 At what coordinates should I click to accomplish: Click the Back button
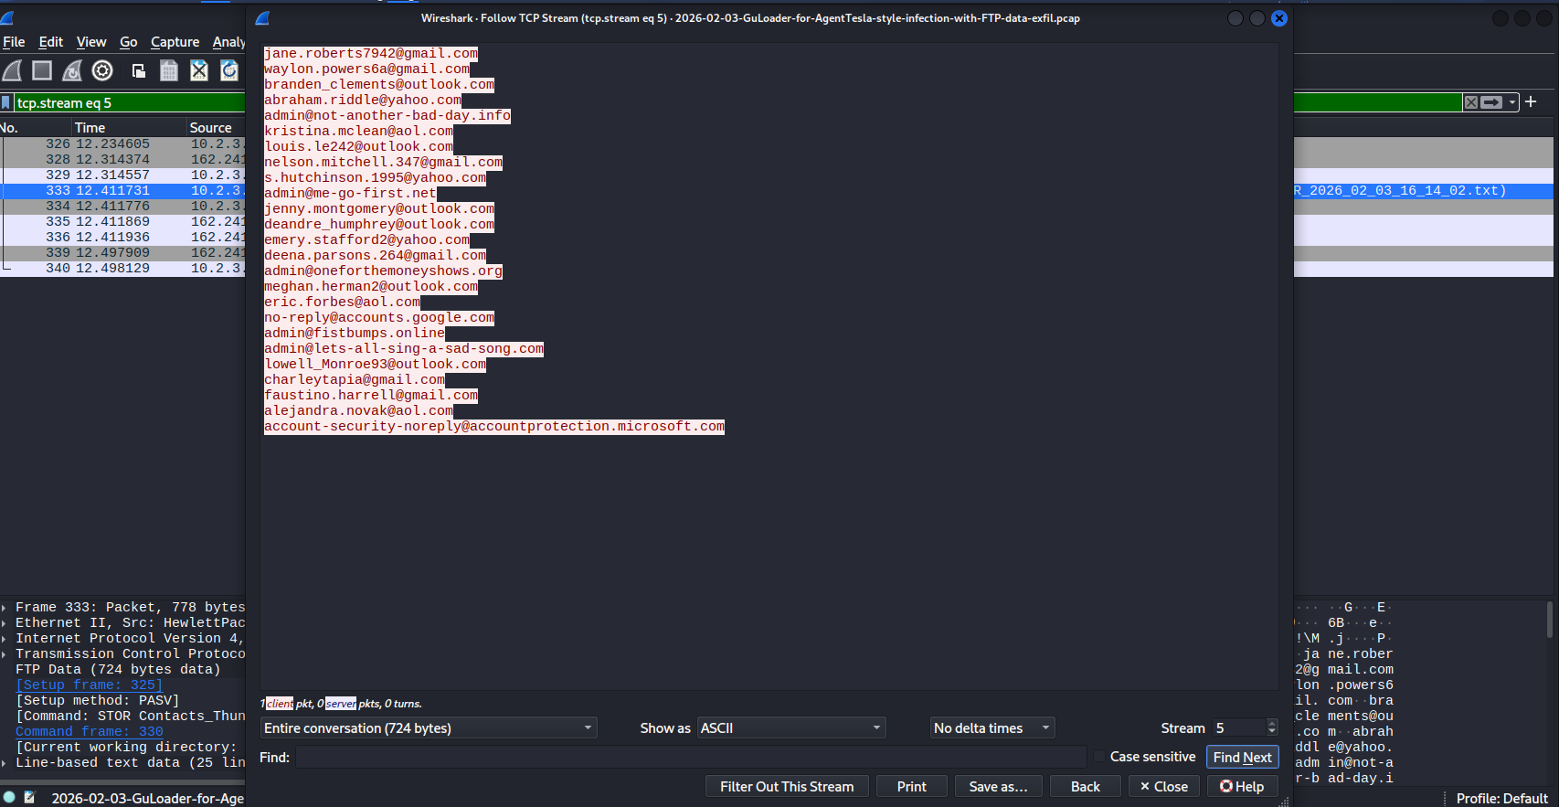pyautogui.click(x=1085, y=786)
